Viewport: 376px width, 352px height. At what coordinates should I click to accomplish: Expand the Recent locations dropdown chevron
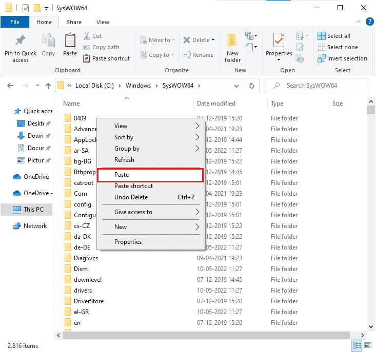pos(37,86)
